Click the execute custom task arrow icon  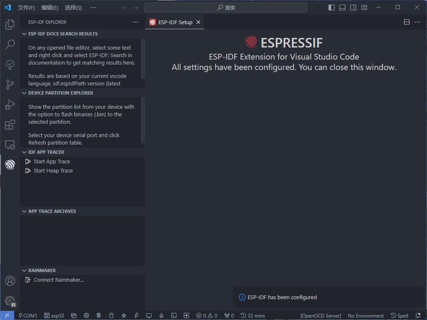[x=186, y=315]
